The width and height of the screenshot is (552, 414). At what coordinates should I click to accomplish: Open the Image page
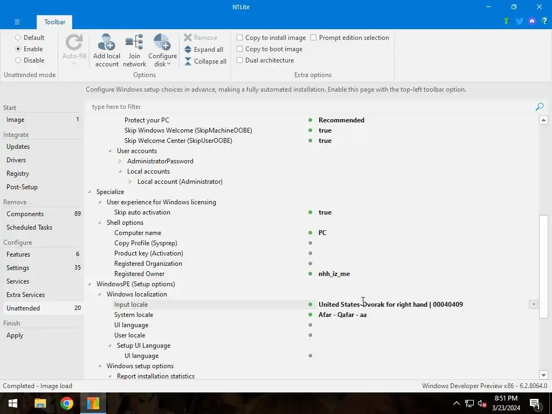click(x=42, y=120)
